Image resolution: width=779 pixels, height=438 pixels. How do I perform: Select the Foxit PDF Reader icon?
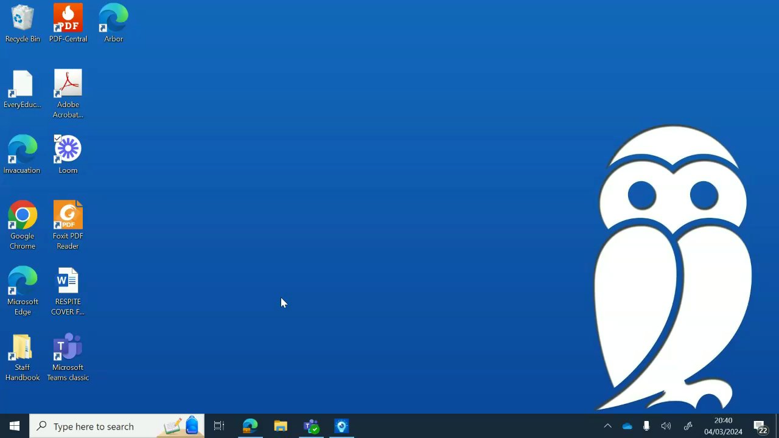pos(68,226)
